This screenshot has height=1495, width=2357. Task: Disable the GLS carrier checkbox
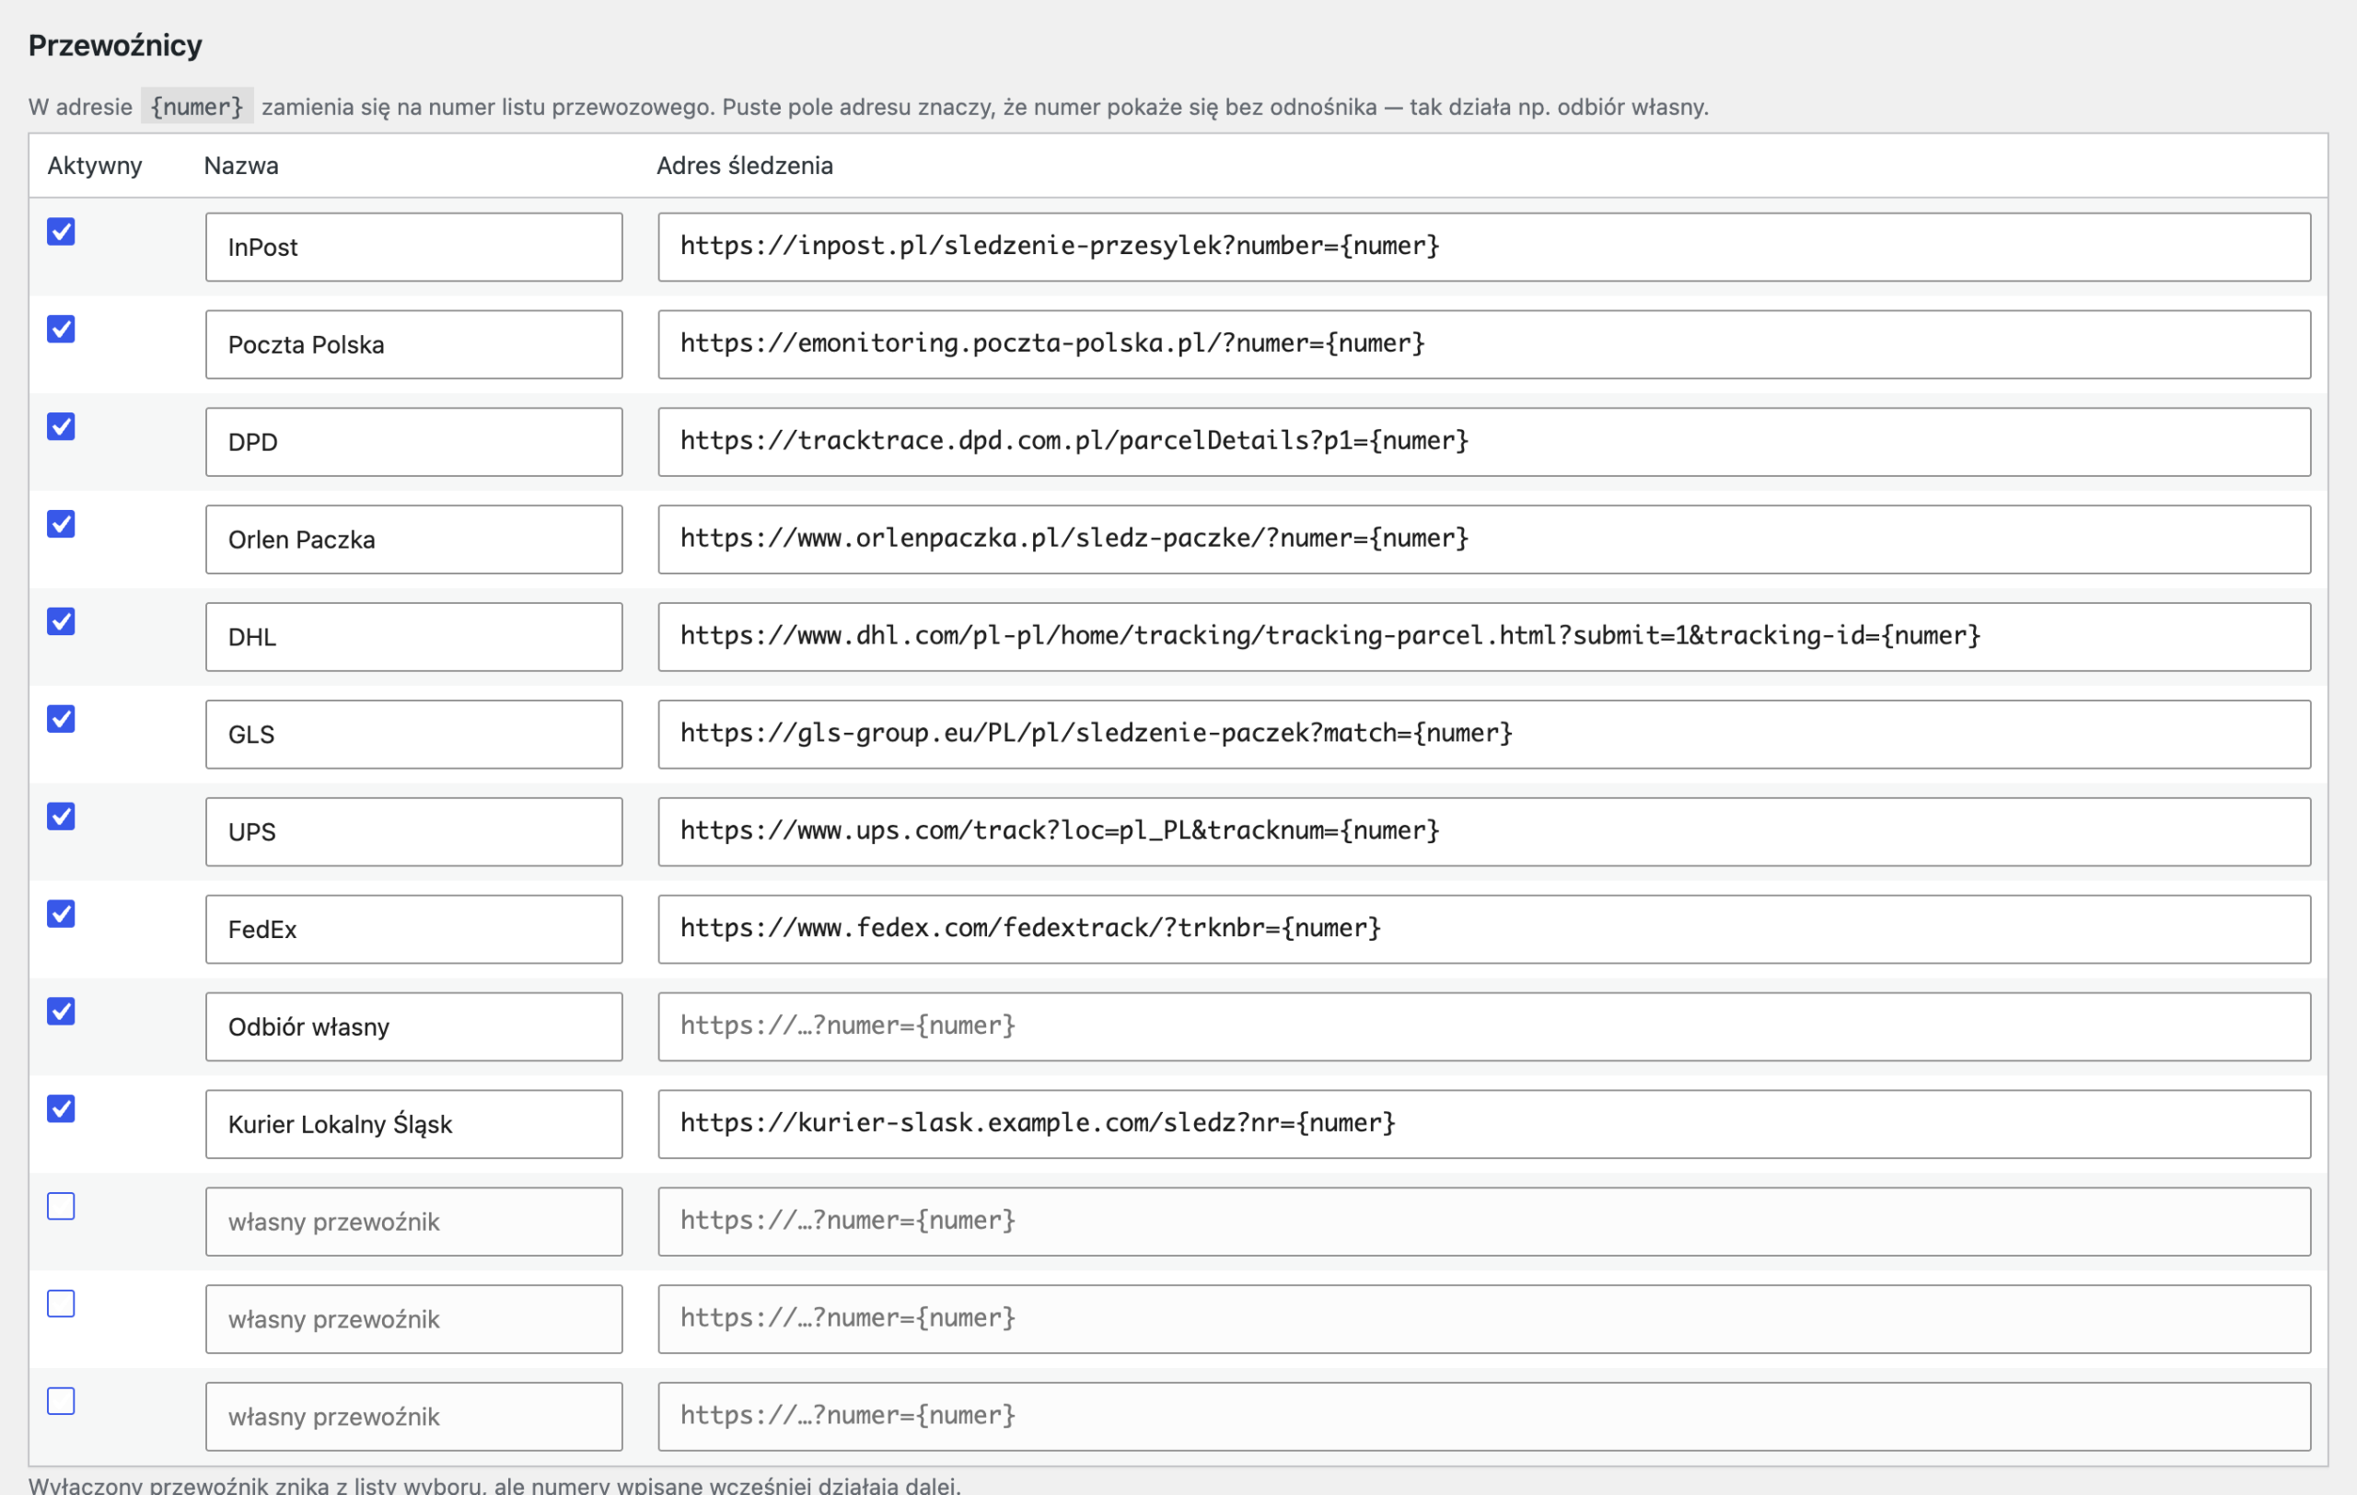click(x=61, y=719)
